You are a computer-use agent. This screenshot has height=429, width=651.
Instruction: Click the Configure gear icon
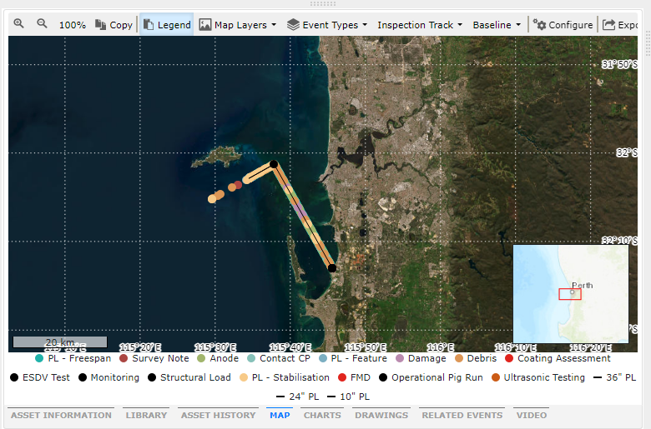539,24
